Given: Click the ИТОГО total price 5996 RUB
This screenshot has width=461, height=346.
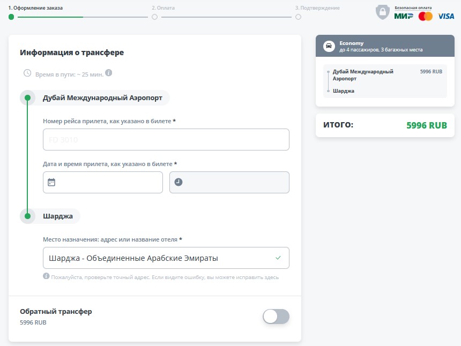Looking at the screenshot, I should click(427, 125).
